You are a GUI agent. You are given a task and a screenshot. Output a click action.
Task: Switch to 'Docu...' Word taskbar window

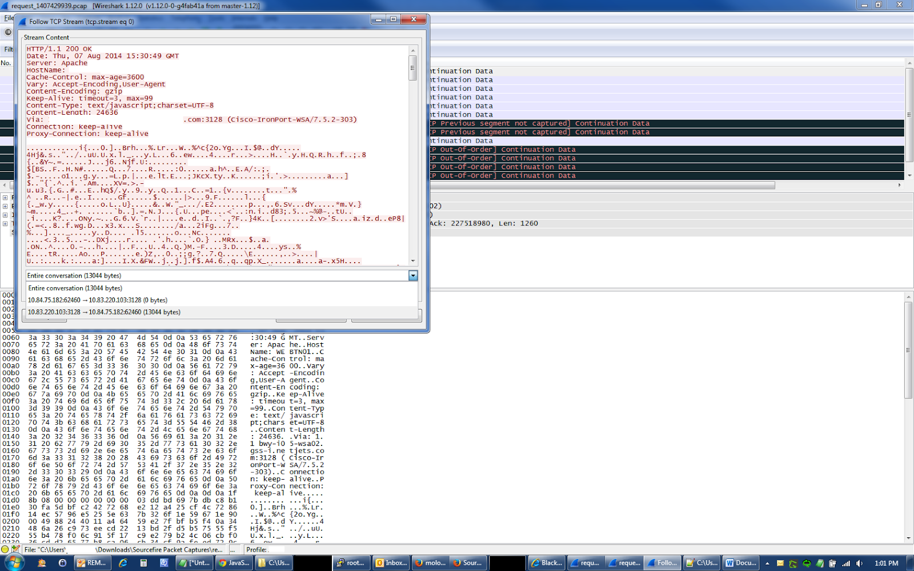click(x=741, y=562)
